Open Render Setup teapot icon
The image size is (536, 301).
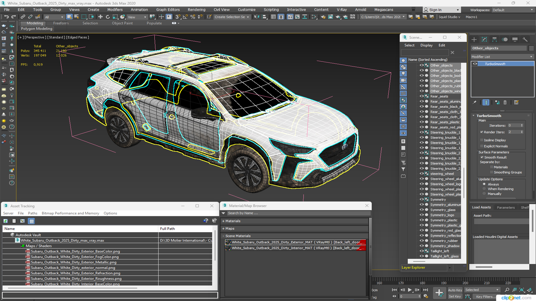tap(323, 17)
